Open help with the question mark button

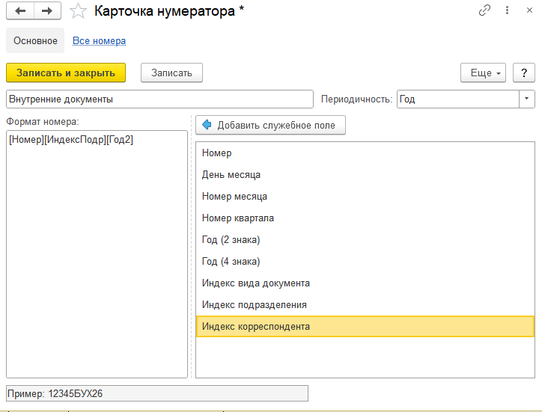pyautogui.click(x=524, y=73)
